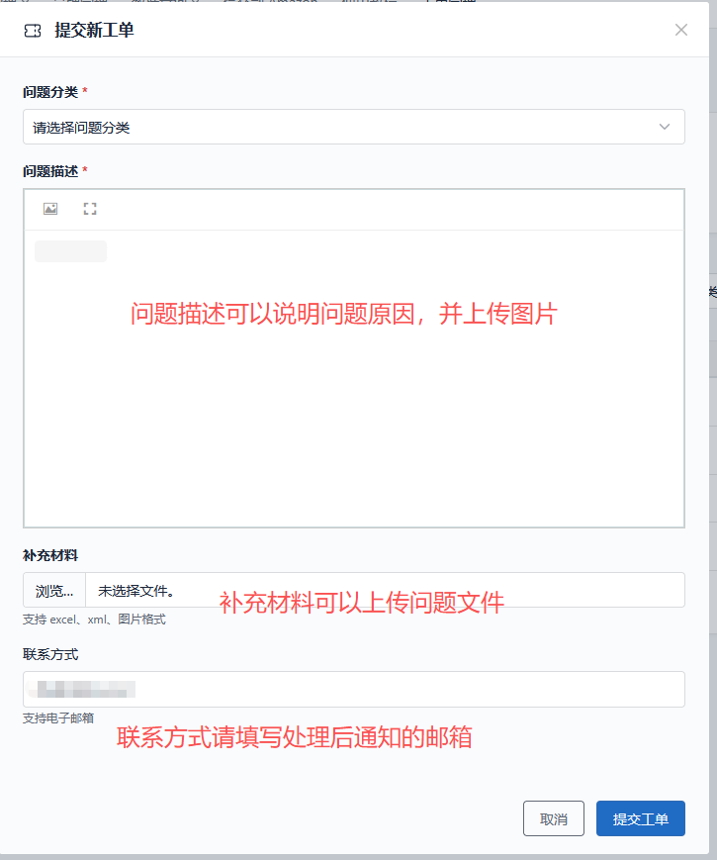Click the insert image icon in editor toolbar
Screen dimensions: 717x860
(50, 209)
